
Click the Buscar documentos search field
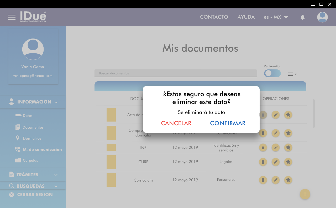(x=176, y=73)
